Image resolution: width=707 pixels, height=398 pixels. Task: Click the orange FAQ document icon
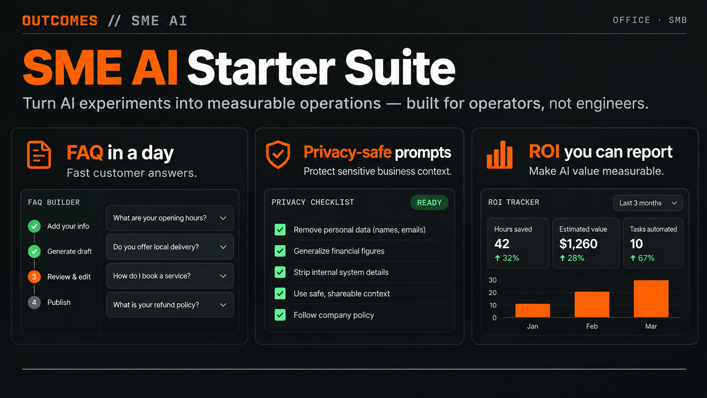coord(39,155)
